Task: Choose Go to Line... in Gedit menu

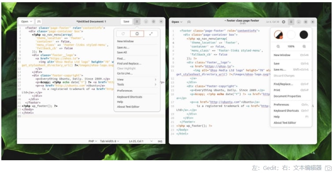Action: tap(137, 73)
